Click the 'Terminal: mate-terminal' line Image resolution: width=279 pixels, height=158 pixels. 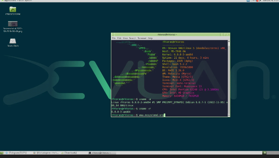point(179,83)
